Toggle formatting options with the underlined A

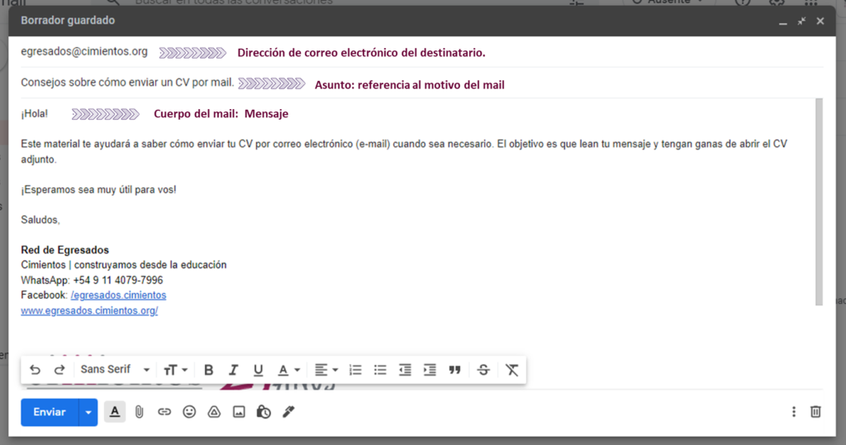114,412
